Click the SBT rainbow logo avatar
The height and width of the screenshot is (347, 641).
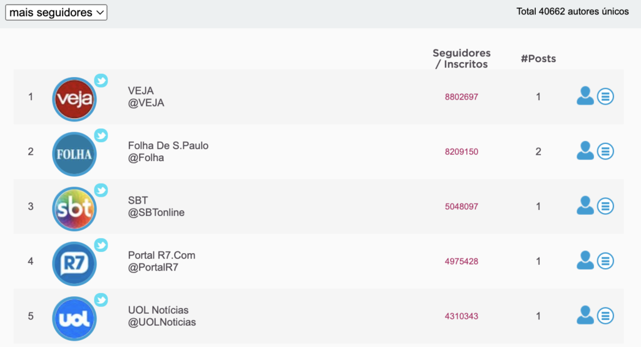(x=74, y=209)
